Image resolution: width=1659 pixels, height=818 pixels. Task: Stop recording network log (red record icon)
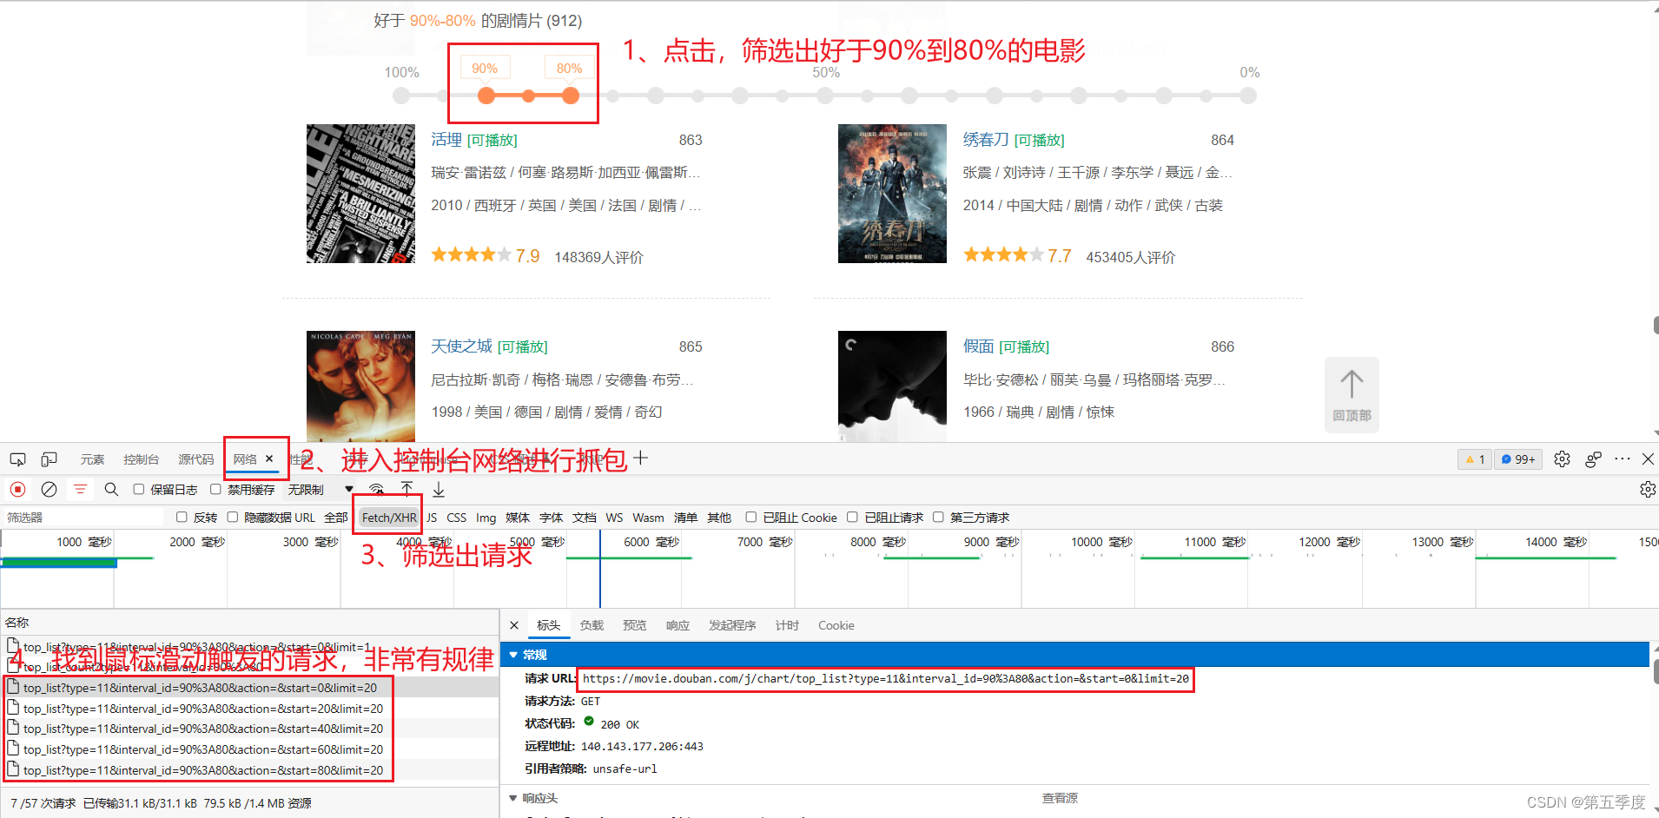[x=17, y=489]
